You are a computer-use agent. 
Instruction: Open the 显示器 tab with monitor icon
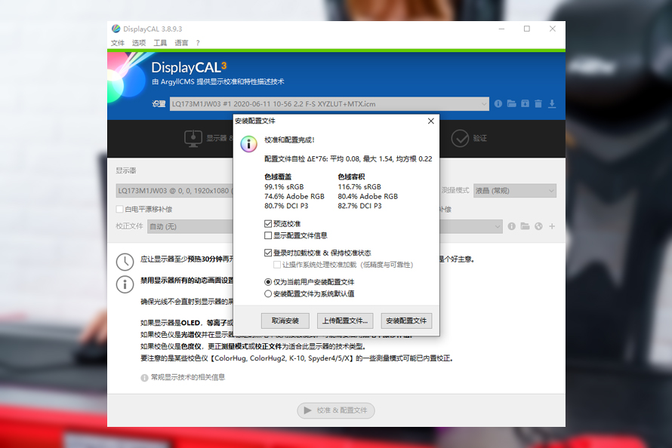208,138
